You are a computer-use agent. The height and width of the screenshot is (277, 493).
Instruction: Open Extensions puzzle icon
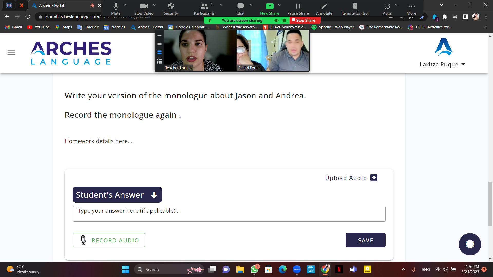pos(445,17)
